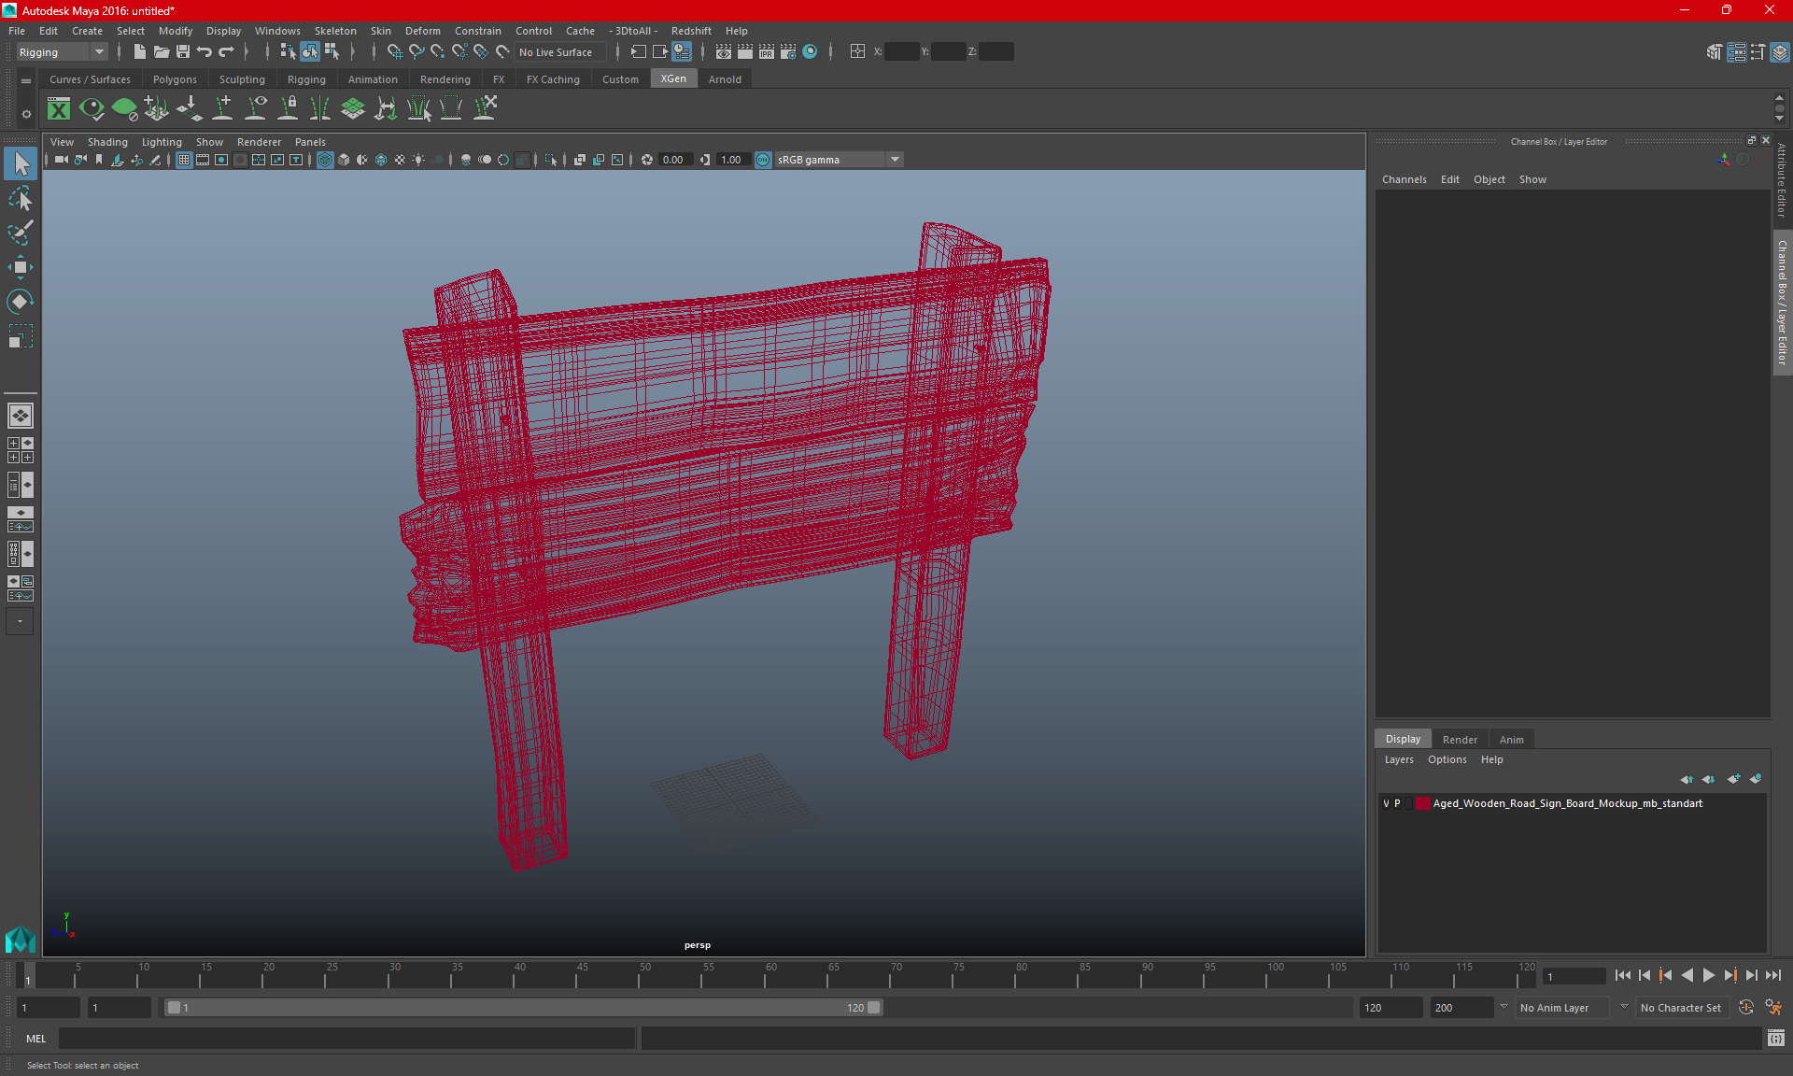Click the IPR render icon
The height and width of the screenshot is (1076, 1793).
pos(766,52)
